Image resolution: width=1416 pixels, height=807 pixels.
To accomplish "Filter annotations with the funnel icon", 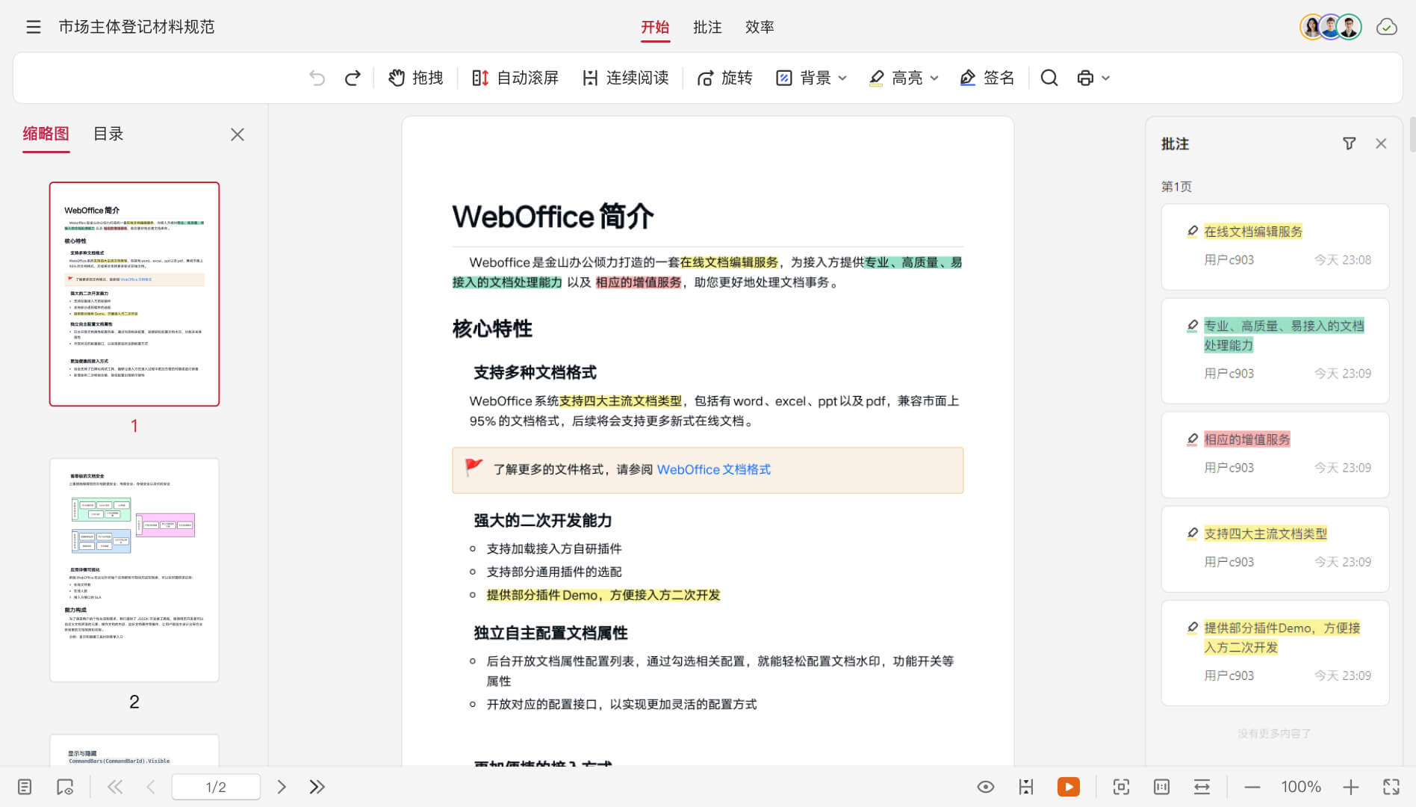I will pos(1350,143).
